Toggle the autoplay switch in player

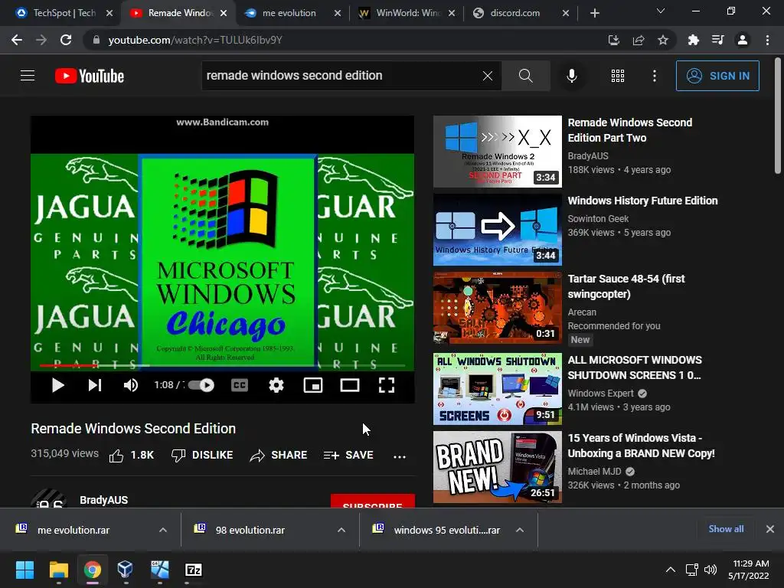(x=201, y=385)
